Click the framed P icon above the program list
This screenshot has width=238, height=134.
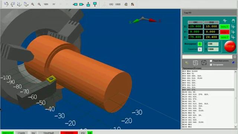(x=204, y=63)
